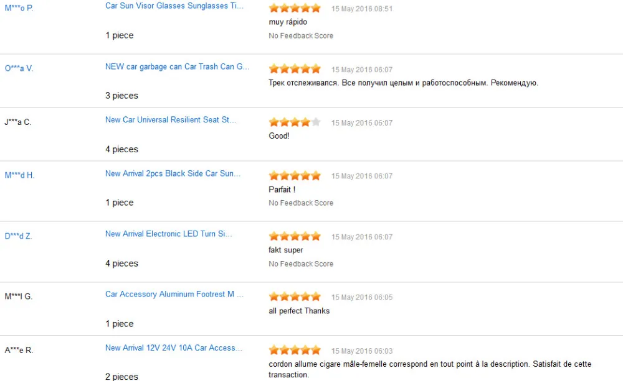Image resolution: width=623 pixels, height=381 pixels.
Task: Click reviewer name O***a V.
Action: click(x=19, y=68)
